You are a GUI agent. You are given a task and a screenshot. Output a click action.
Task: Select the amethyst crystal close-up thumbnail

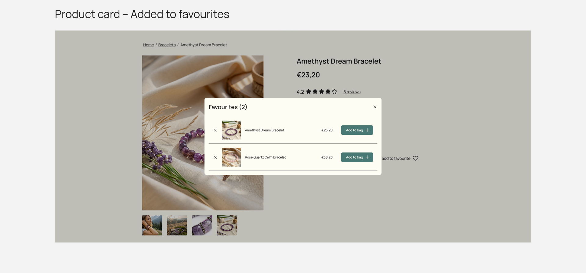tap(202, 225)
